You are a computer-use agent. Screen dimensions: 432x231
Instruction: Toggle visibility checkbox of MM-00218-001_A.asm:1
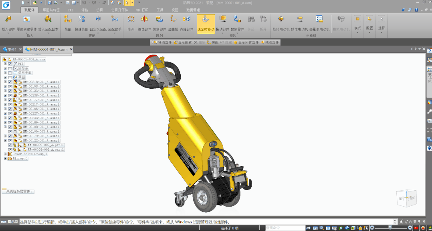(10, 82)
